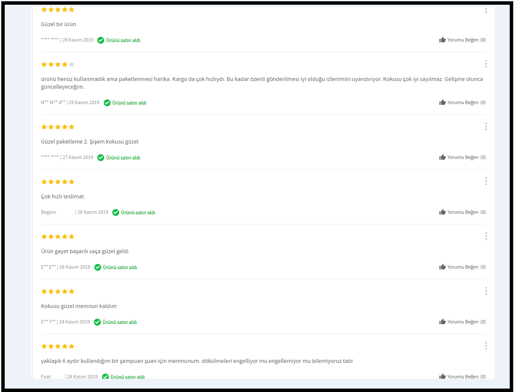
Task: Open options menu on 'Güzel paketleme' review
Action: click(x=486, y=126)
